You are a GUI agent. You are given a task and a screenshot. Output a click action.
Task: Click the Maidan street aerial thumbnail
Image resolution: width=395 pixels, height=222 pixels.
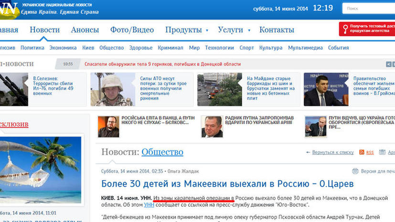tap(220, 89)
